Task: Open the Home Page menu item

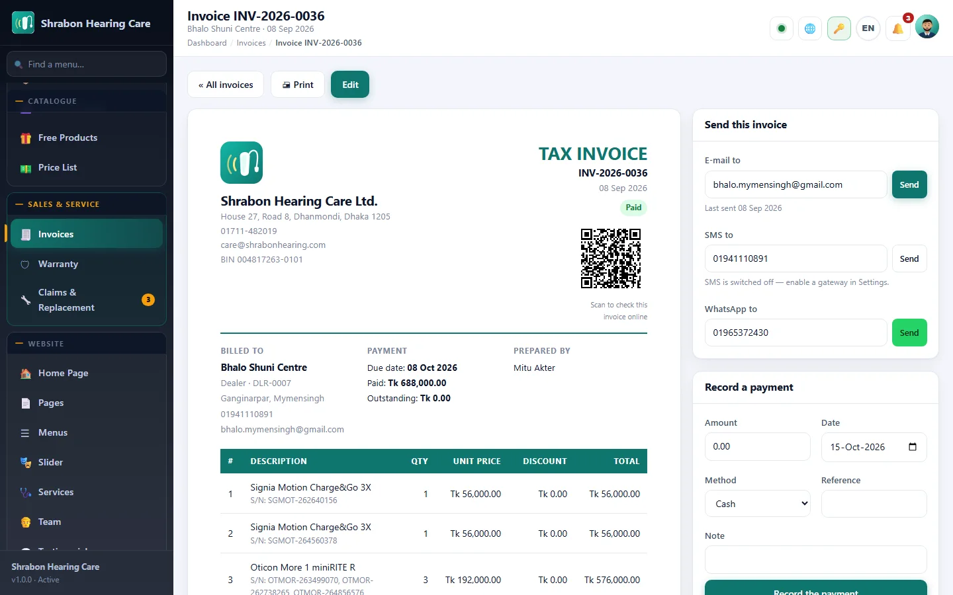Action: (x=87, y=373)
